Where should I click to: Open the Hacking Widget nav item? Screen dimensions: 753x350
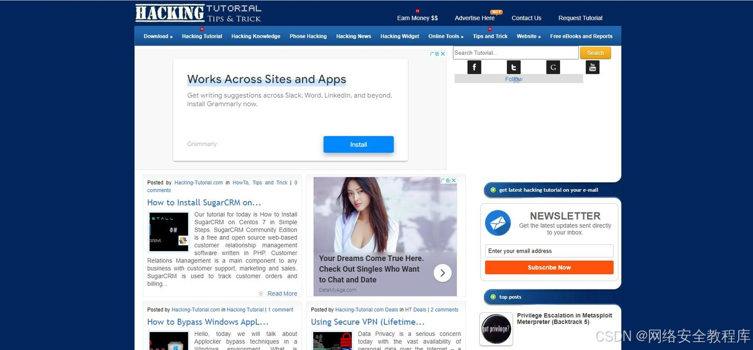tap(400, 36)
